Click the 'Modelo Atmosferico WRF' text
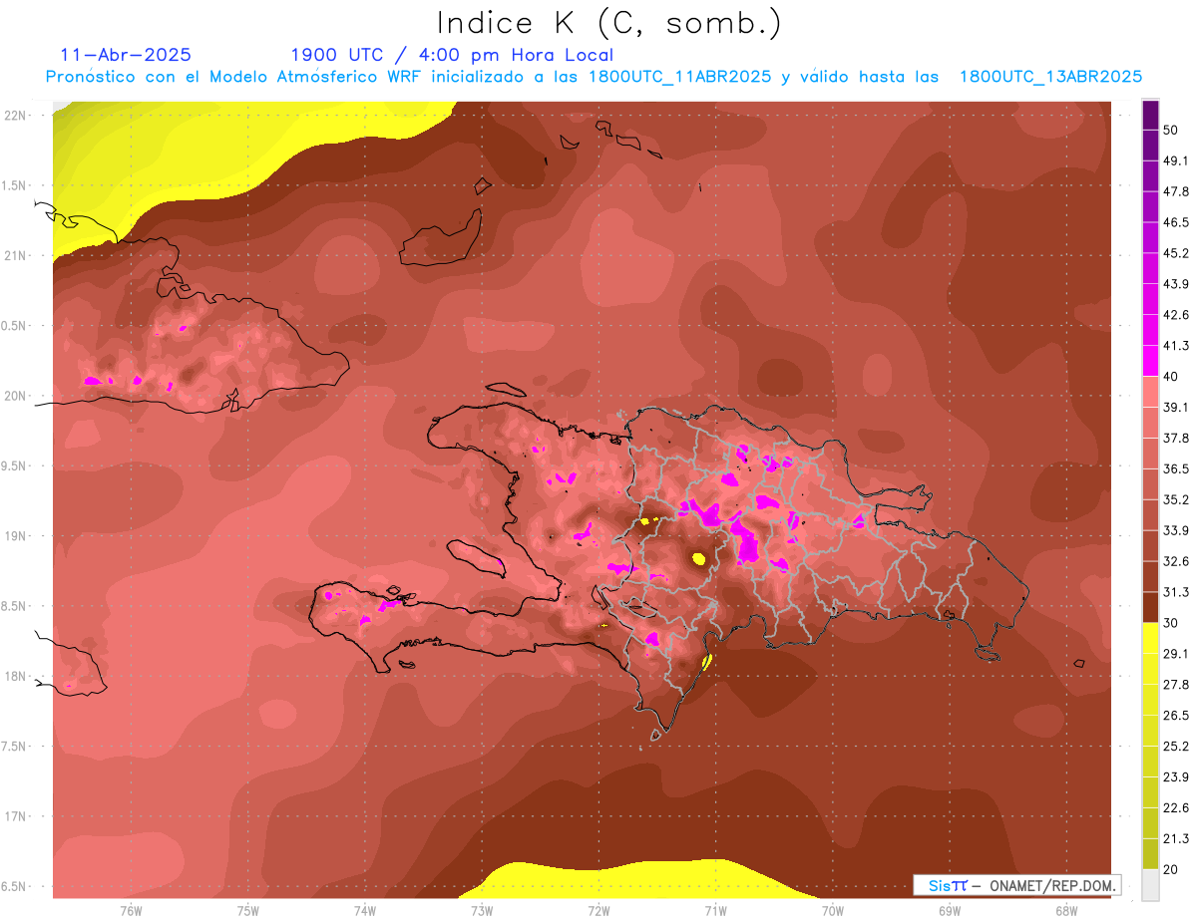The height and width of the screenshot is (924, 1197). pos(323,77)
